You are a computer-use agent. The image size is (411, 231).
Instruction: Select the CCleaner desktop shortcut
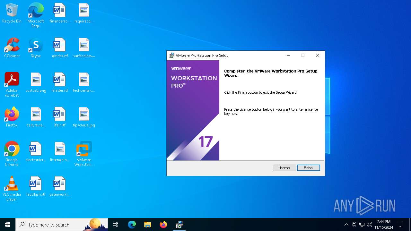[x=12, y=48]
